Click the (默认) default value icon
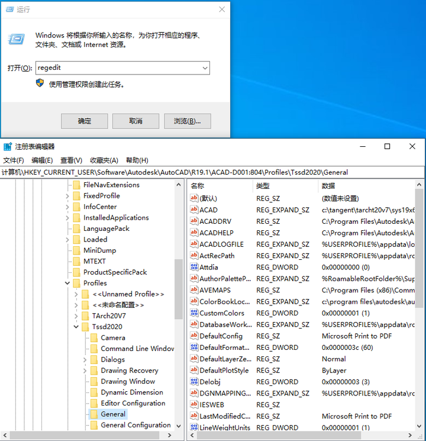This screenshot has width=426, height=441. click(x=193, y=198)
